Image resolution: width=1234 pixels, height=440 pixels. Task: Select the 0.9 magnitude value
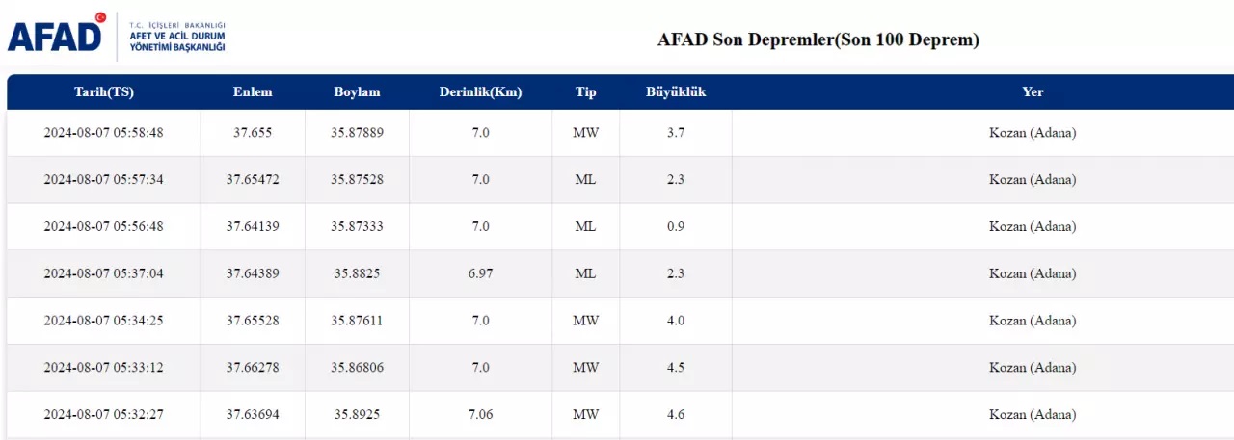[676, 226]
